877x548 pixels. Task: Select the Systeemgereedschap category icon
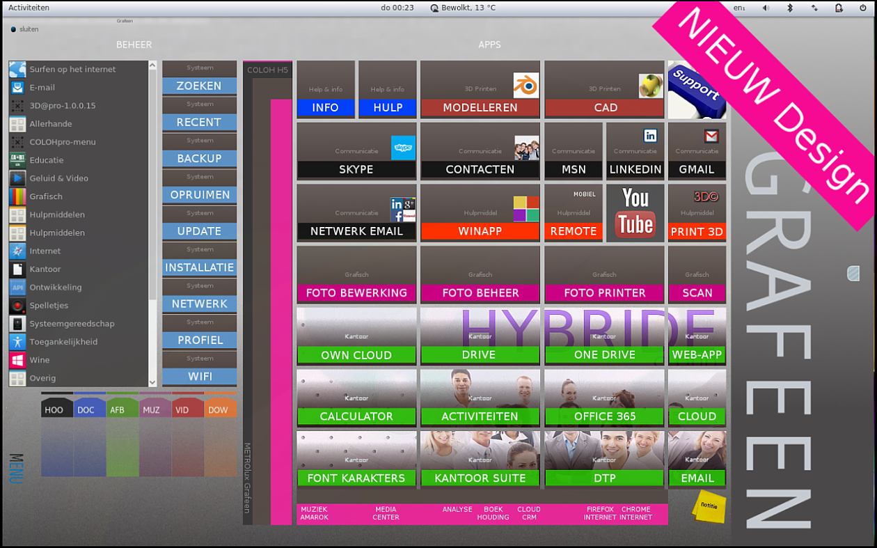pyautogui.click(x=17, y=323)
